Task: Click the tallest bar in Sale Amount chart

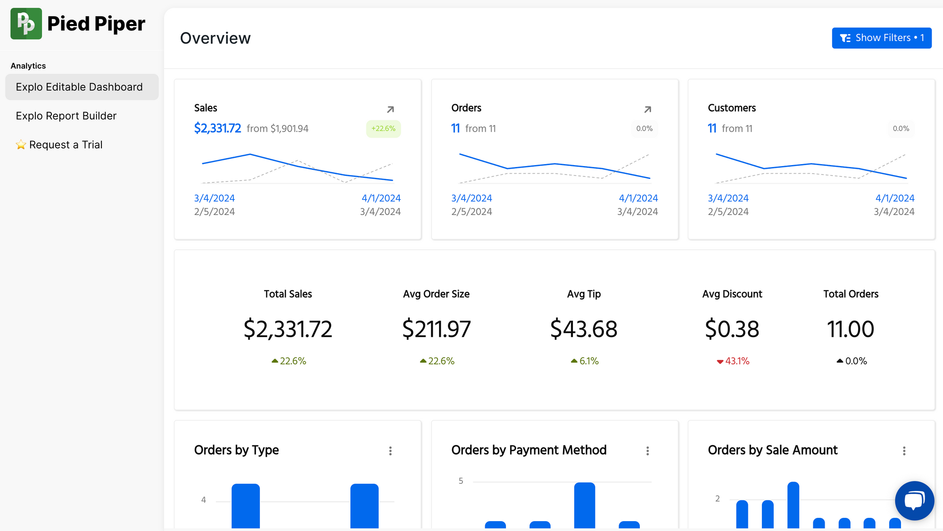Action: 793,505
